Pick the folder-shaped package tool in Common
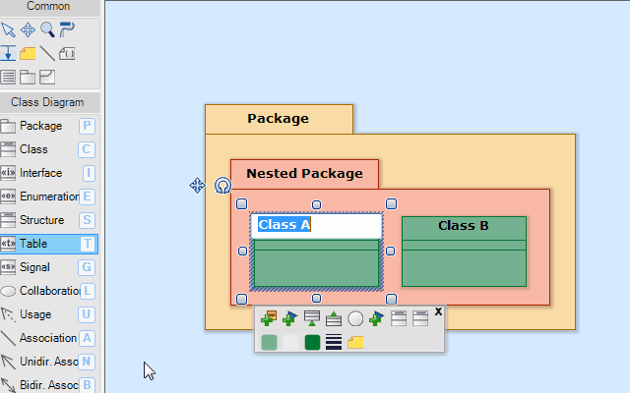Screen dimensions: 630x393 [28, 77]
